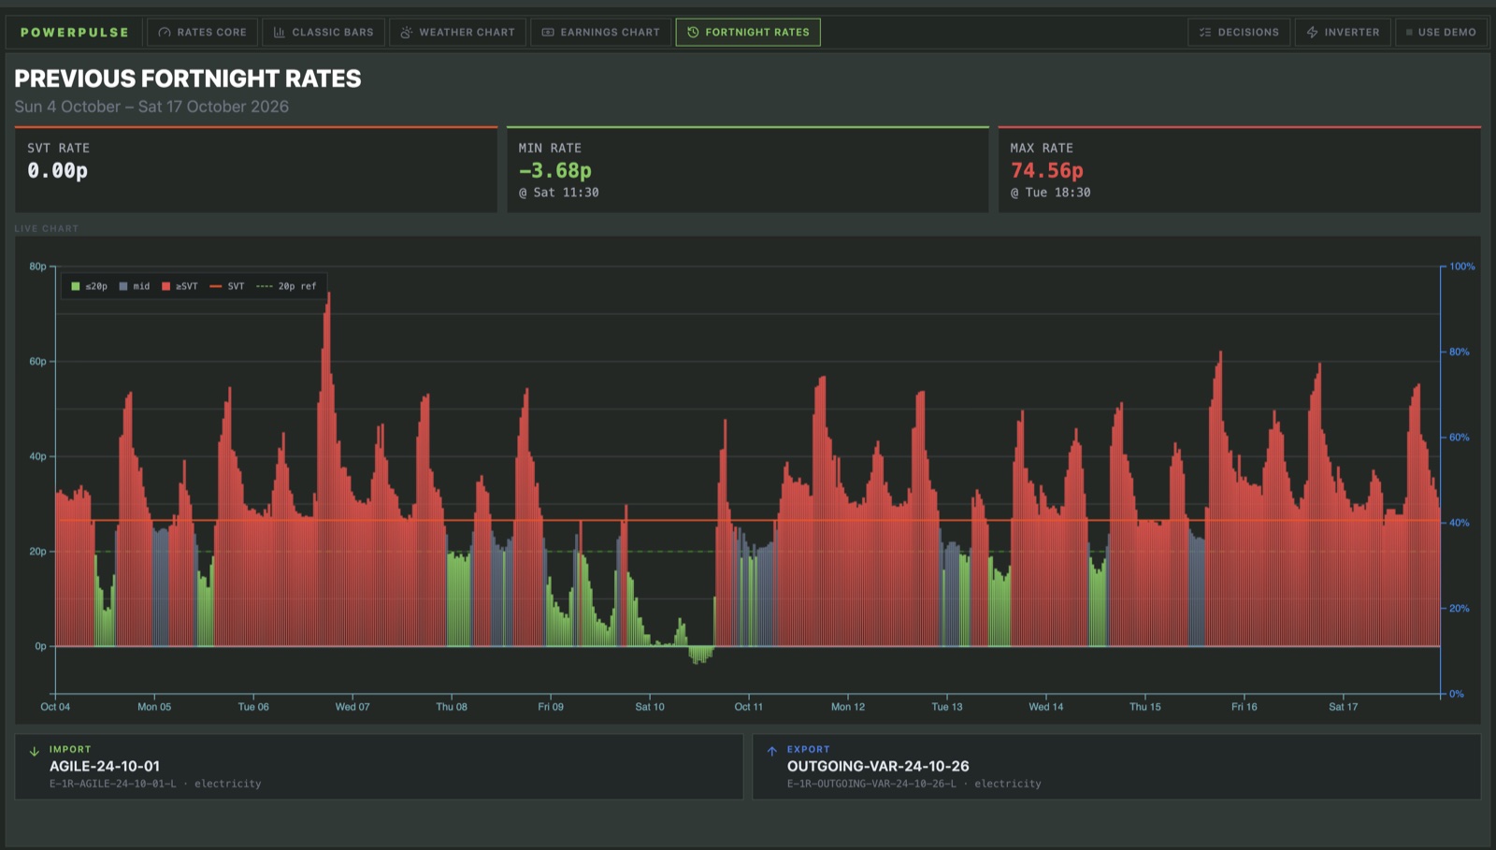Click the green ≤20p legend swatch

tap(76, 286)
